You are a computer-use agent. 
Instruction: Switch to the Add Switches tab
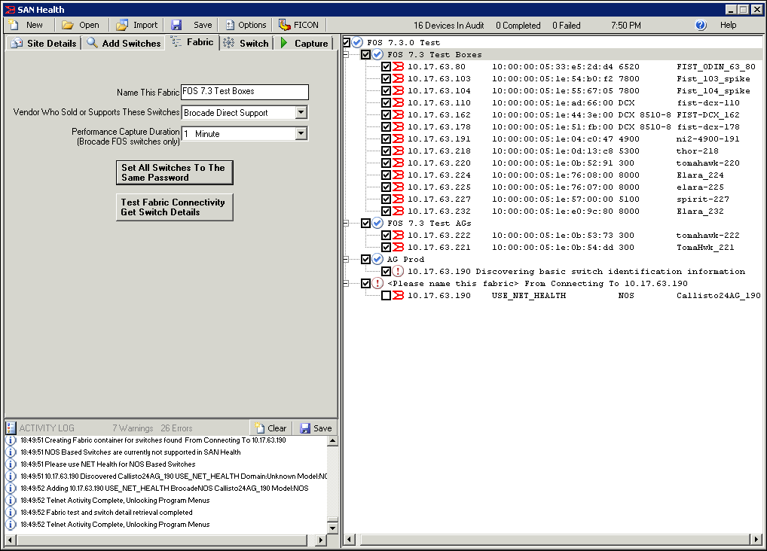pyautogui.click(x=124, y=43)
